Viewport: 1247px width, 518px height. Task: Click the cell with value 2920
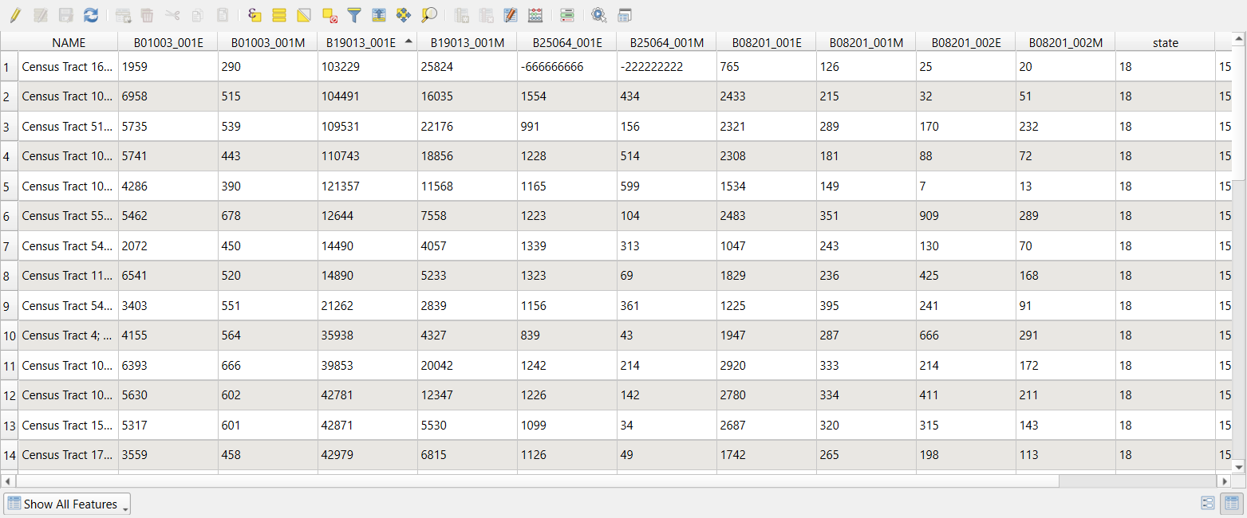pos(766,366)
